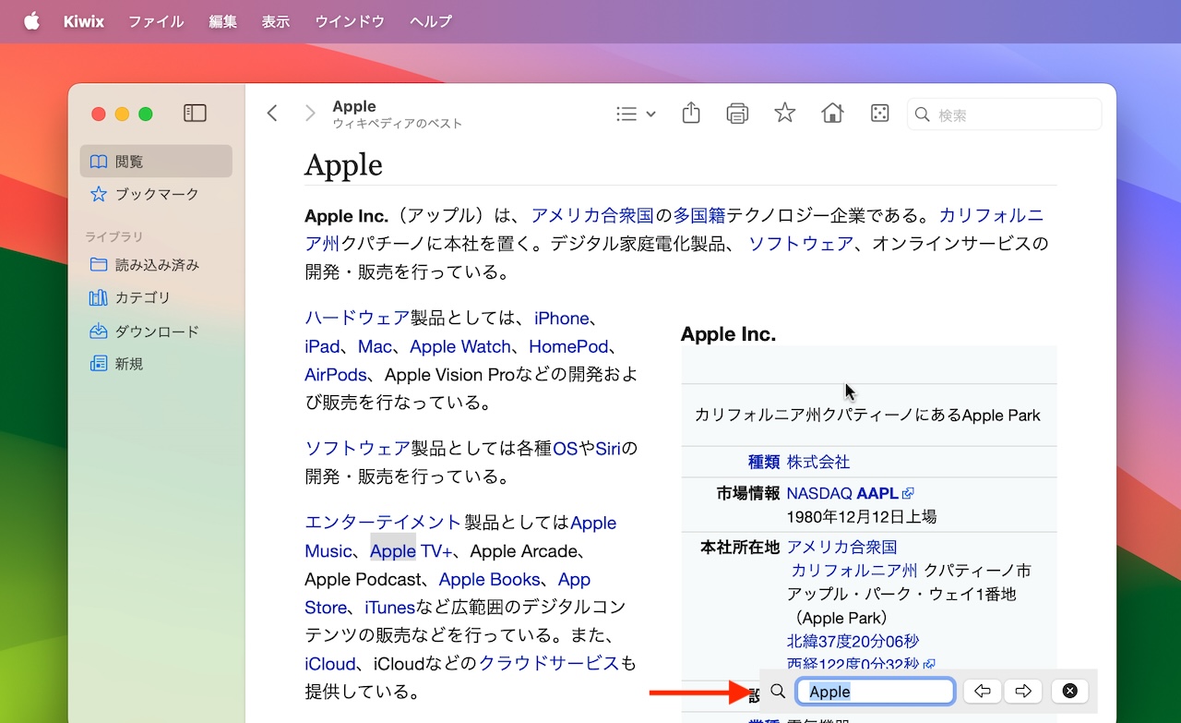Open the OS link
This screenshot has height=723, width=1181.
(x=565, y=449)
